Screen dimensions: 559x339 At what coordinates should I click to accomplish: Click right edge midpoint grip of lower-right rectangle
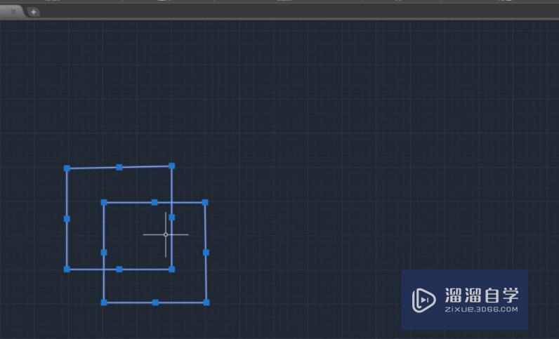point(206,253)
